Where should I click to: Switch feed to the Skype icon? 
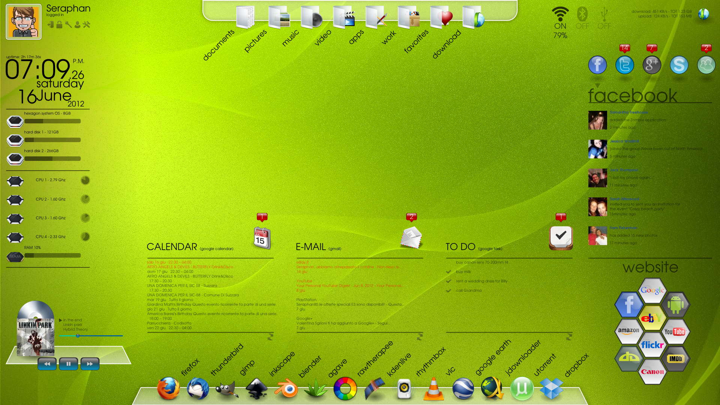tap(679, 65)
